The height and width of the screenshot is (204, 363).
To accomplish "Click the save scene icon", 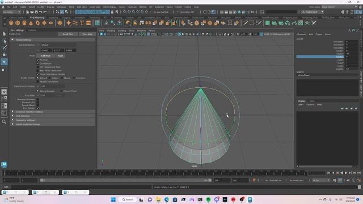I will click(x=36, y=12).
